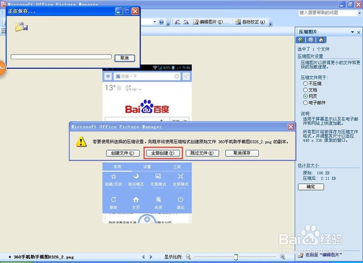Viewport: 363px width, 263px height.
Task: Open the 压缩图片 pane dropdown menu
Action: [352, 32]
